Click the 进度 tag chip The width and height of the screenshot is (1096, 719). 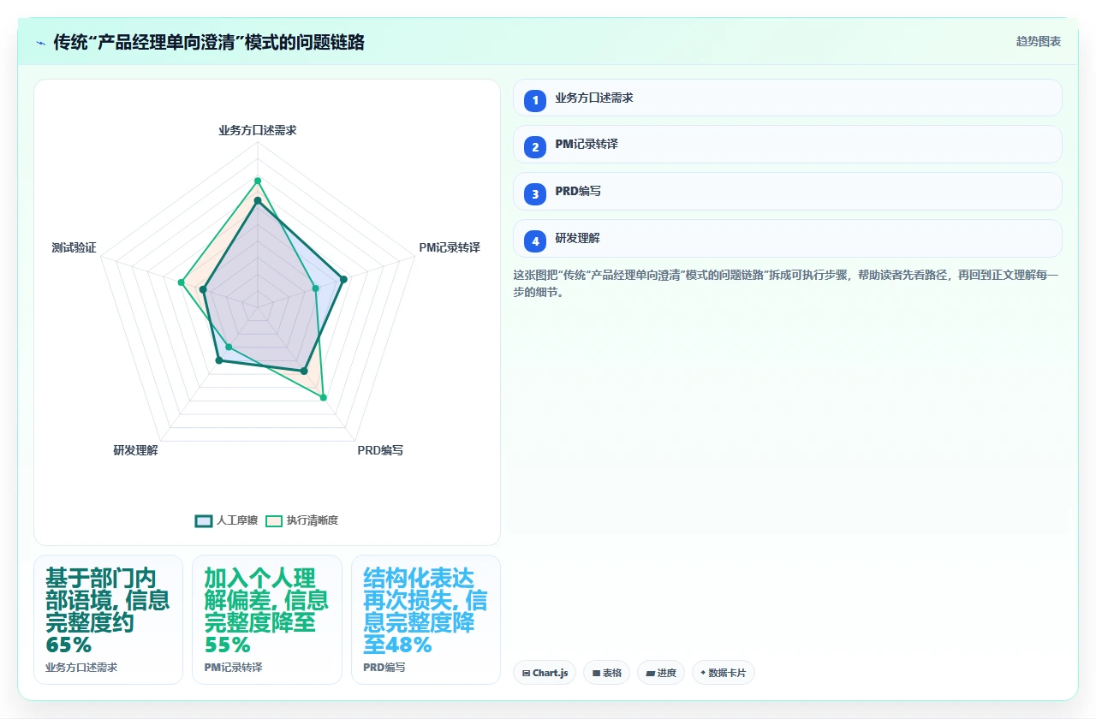coord(660,673)
